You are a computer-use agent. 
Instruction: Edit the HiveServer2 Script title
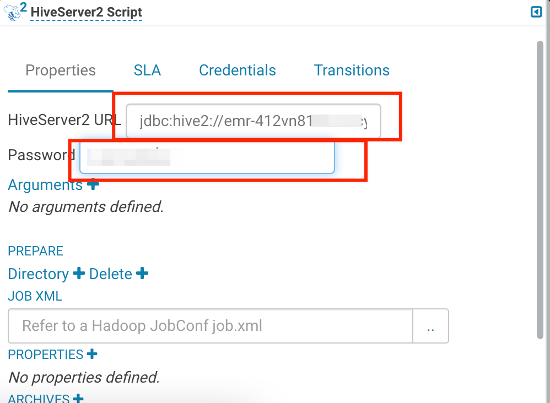tap(87, 12)
